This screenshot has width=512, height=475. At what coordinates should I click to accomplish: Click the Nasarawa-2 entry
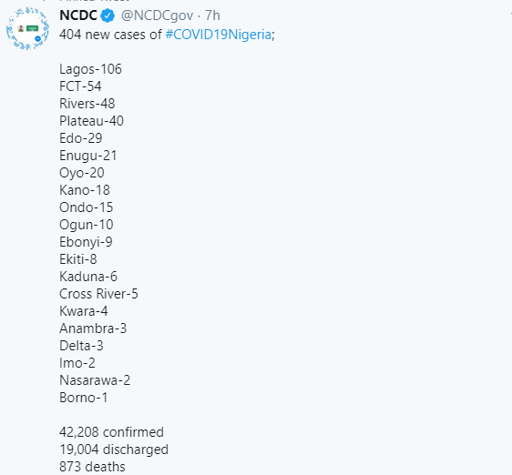95,380
